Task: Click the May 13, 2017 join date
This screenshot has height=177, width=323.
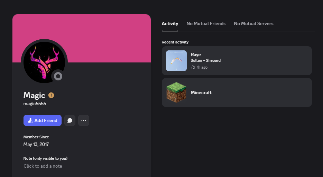Action: pos(36,144)
